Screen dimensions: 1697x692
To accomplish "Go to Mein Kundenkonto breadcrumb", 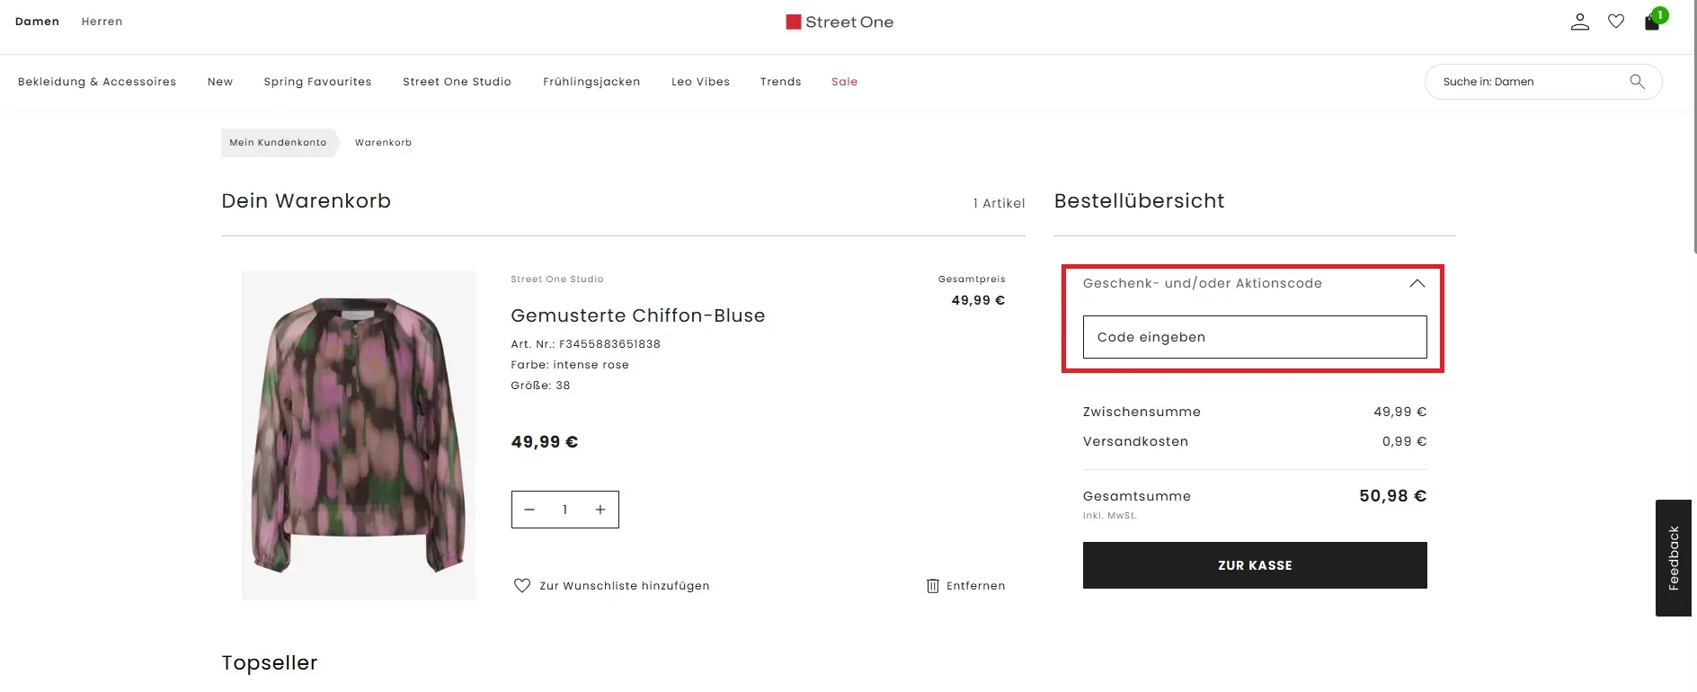I will pyautogui.click(x=278, y=143).
